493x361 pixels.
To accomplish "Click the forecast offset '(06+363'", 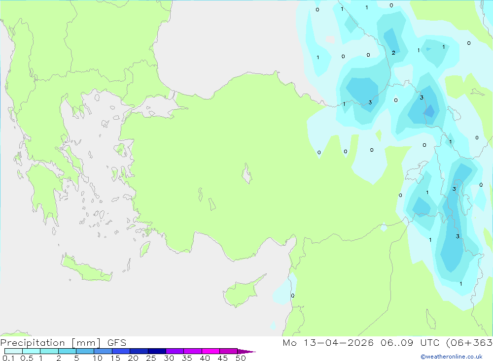I will [469, 343].
